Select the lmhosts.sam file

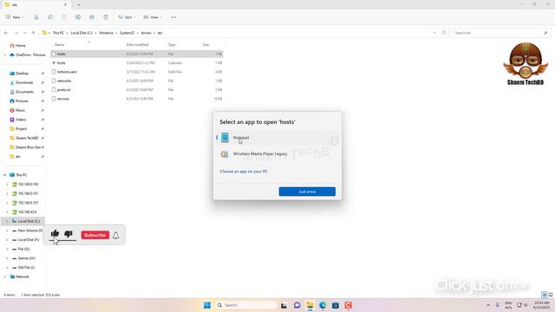[x=137, y=72]
